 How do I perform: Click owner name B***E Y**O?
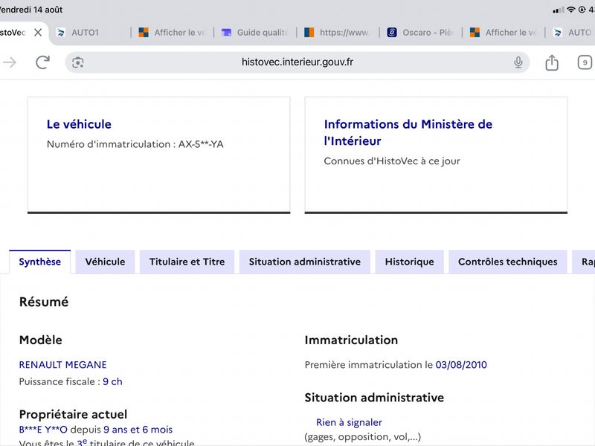click(x=43, y=430)
